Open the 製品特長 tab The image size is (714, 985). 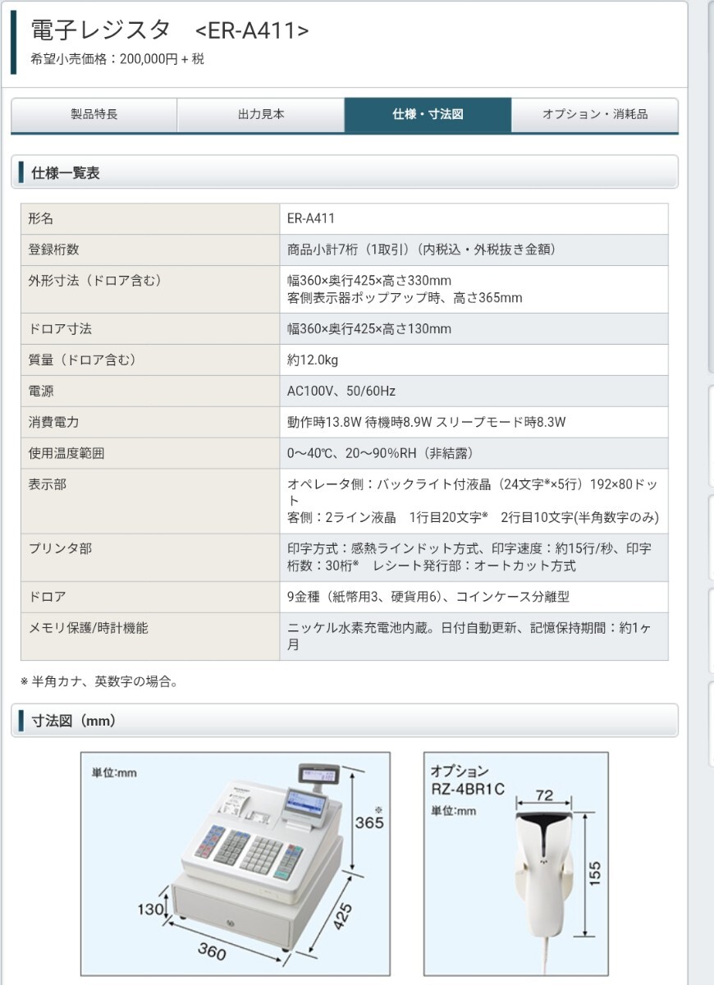click(94, 115)
